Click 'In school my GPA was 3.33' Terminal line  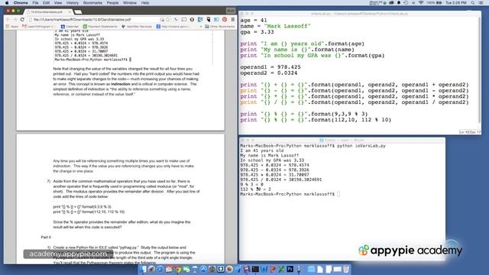[272, 160]
